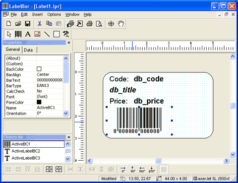Open the Help menu
This screenshot has height=183, width=238.
coord(87,14)
